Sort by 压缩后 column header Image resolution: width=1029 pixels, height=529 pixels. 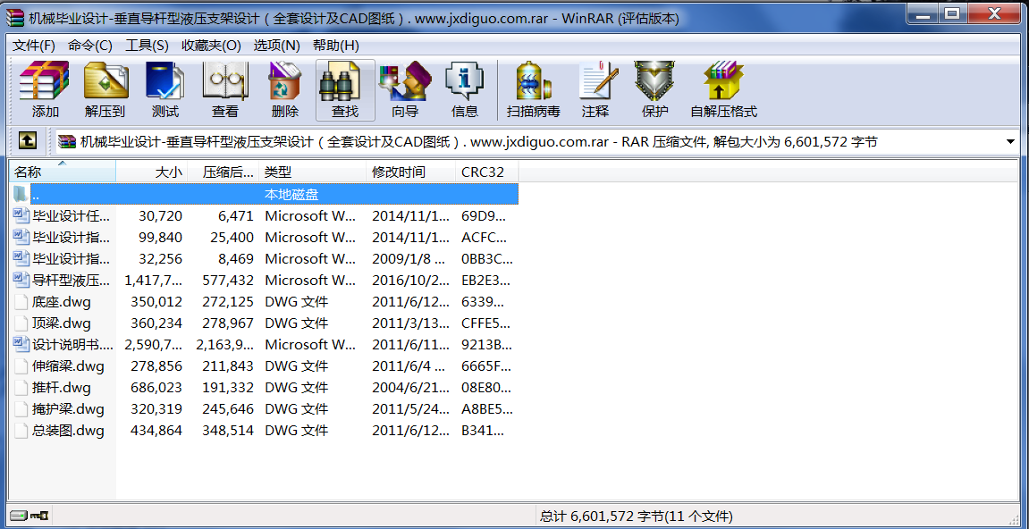click(224, 172)
